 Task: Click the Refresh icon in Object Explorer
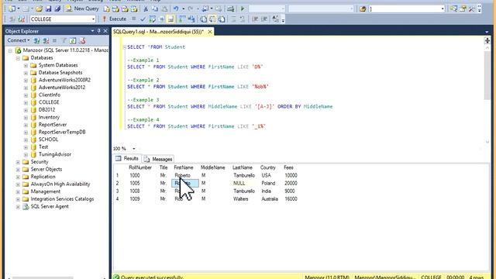click(73, 40)
